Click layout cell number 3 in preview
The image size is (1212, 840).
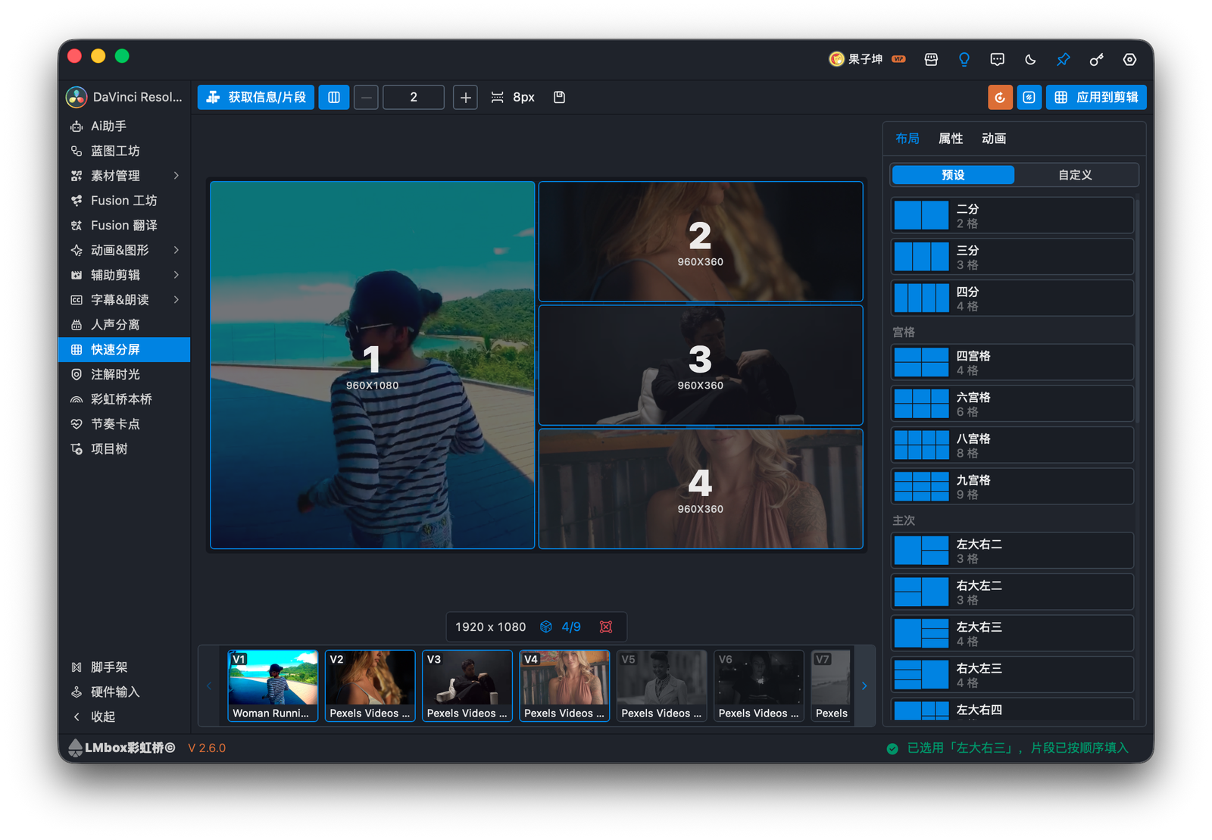[700, 365]
